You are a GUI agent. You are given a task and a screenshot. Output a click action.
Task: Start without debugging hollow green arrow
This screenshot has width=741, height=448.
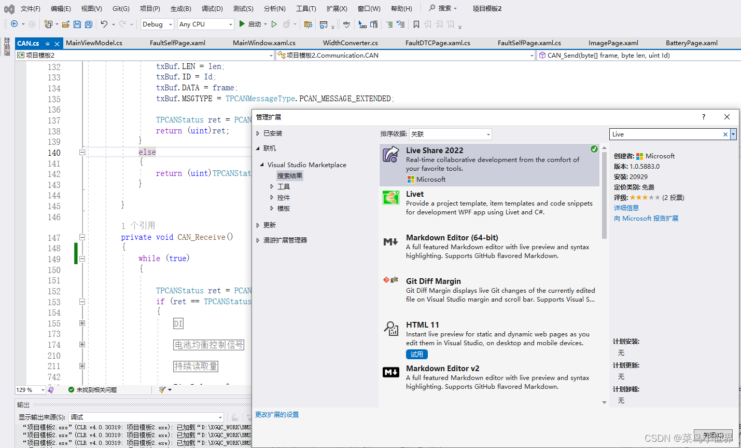pos(274,24)
